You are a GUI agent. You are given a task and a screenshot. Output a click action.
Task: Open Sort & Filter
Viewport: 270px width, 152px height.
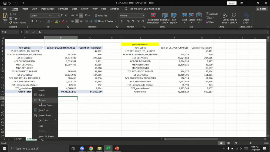(x=225, y=18)
